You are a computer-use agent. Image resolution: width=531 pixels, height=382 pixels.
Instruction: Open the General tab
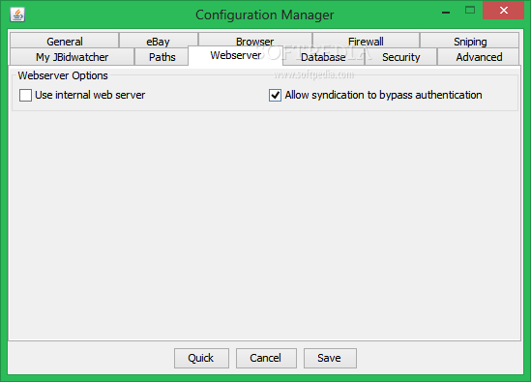pos(65,41)
